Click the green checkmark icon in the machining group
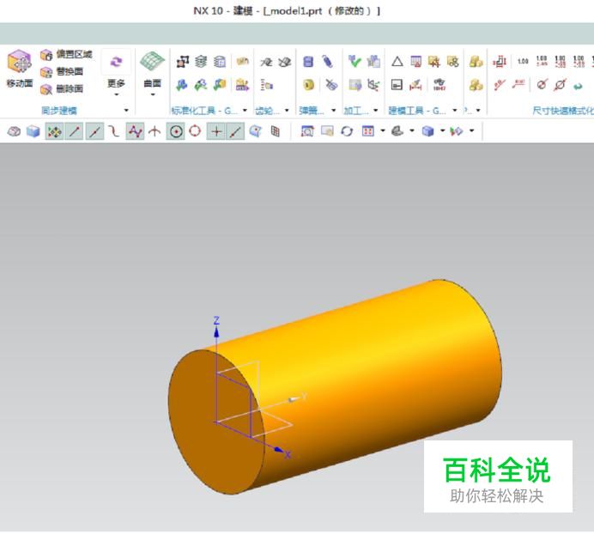 point(355,61)
